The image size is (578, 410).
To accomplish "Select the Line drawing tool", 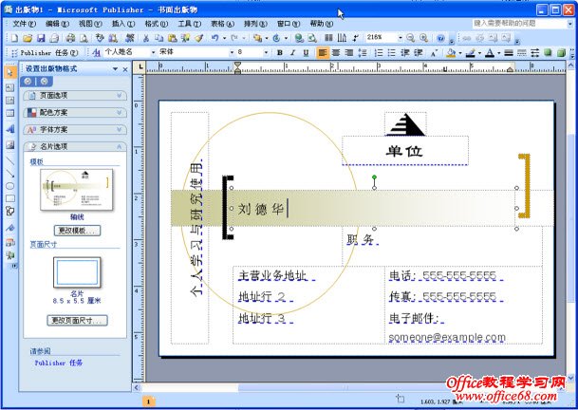I will coord(9,160).
